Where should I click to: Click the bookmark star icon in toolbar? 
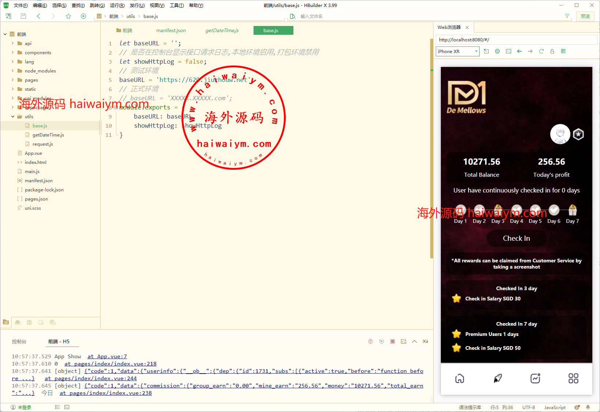tap(68, 16)
